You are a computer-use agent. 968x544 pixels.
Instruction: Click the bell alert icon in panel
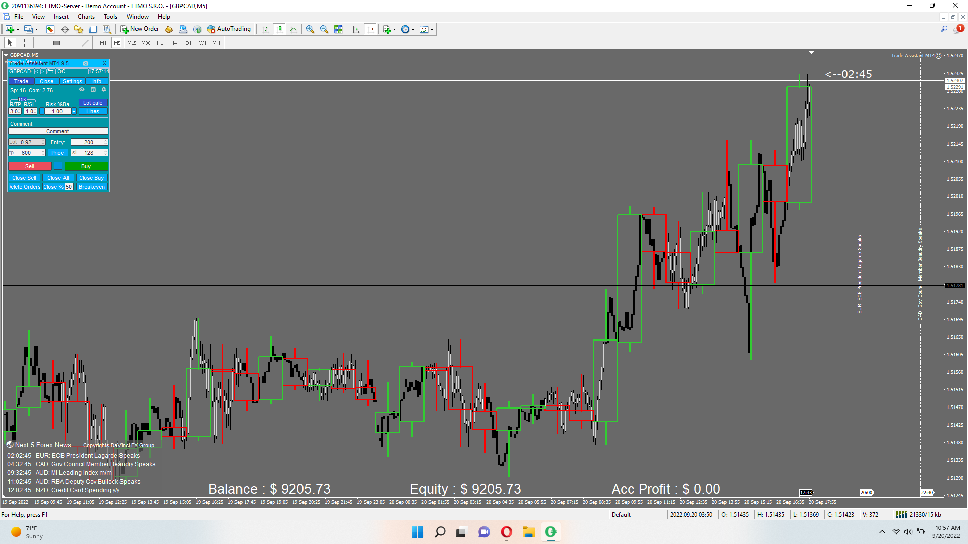click(x=104, y=90)
